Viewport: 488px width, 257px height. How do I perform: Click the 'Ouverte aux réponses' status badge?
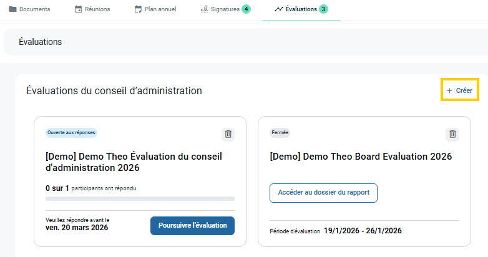[x=71, y=133]
